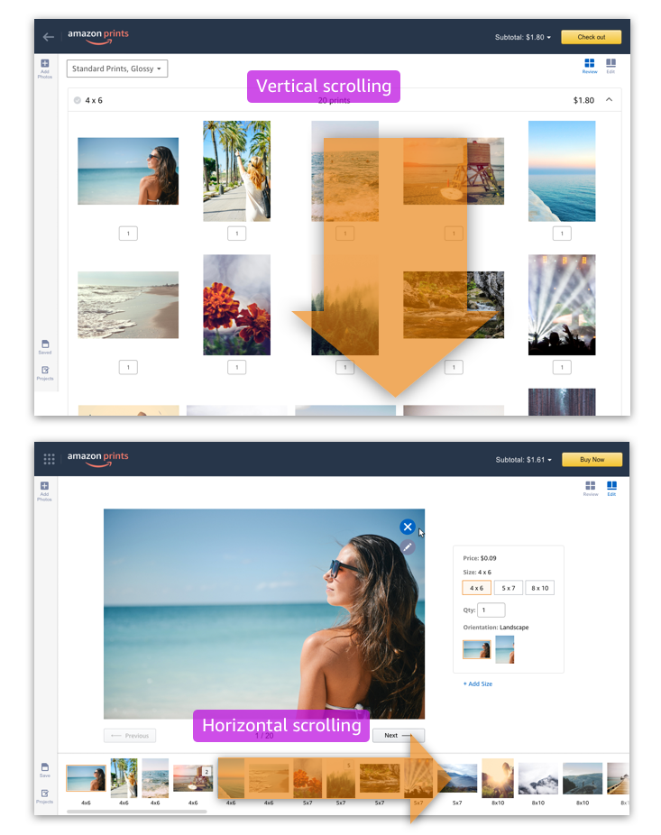Click the Price: $0.09 label
Viewport: 661px width, 835px height.
click(x=480, y=558)
